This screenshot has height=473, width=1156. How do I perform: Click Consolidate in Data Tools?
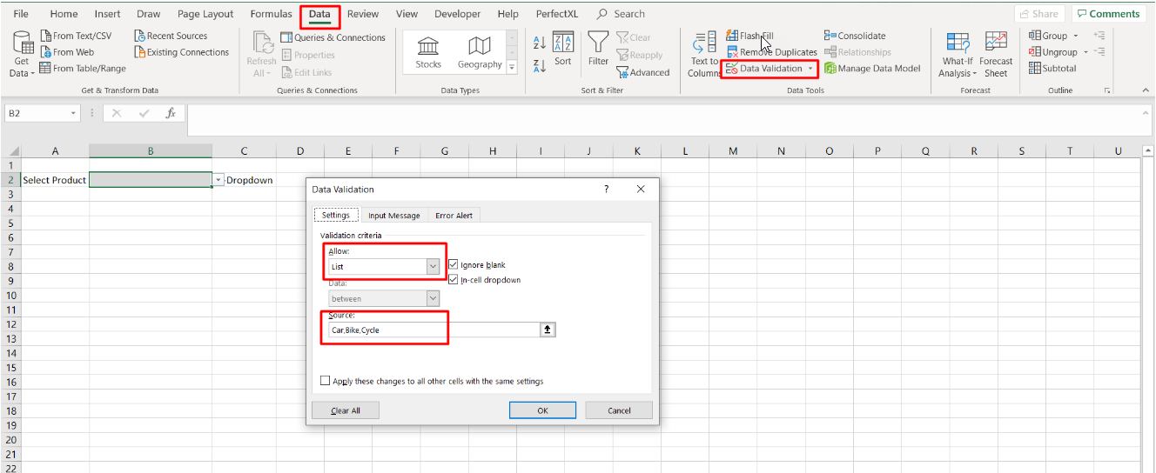855,36
